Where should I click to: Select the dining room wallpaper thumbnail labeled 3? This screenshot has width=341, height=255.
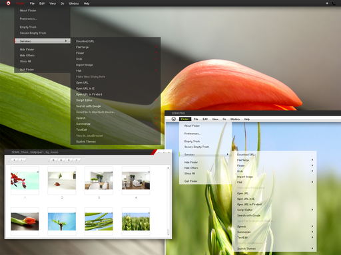pos(99,181)
